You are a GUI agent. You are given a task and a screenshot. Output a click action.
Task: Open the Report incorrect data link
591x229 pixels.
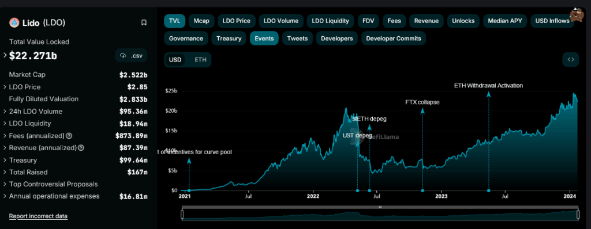[x=38, y=216]
